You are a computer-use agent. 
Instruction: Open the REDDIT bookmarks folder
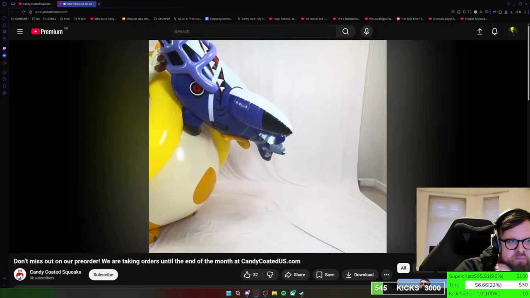coord(80,19)
